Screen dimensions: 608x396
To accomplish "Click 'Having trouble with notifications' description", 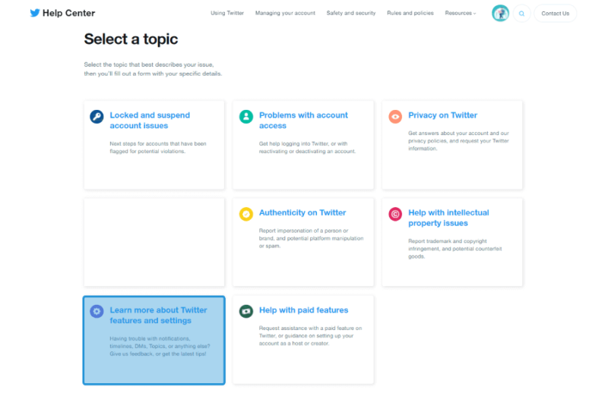I will (x=160, y=346).
